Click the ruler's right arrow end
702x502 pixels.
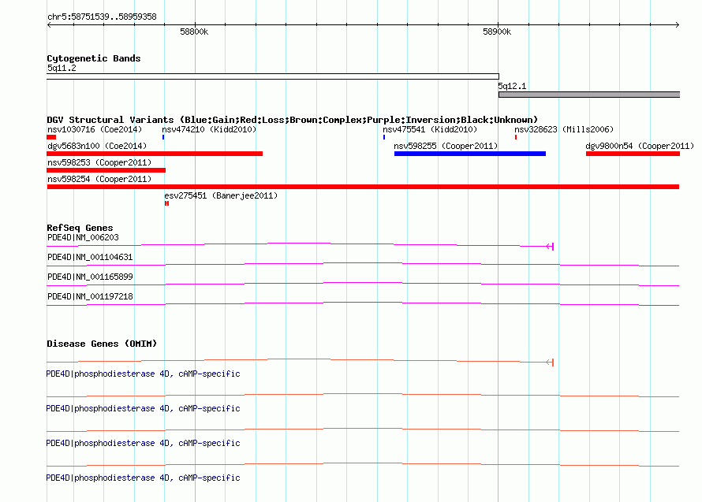[678, 24]
